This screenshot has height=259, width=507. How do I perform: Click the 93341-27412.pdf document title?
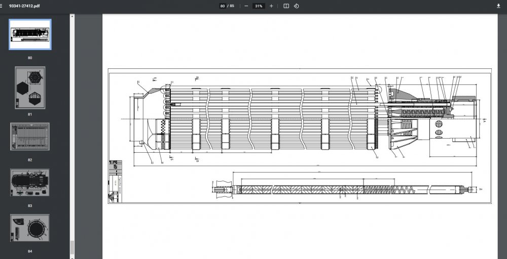[25, 6]
